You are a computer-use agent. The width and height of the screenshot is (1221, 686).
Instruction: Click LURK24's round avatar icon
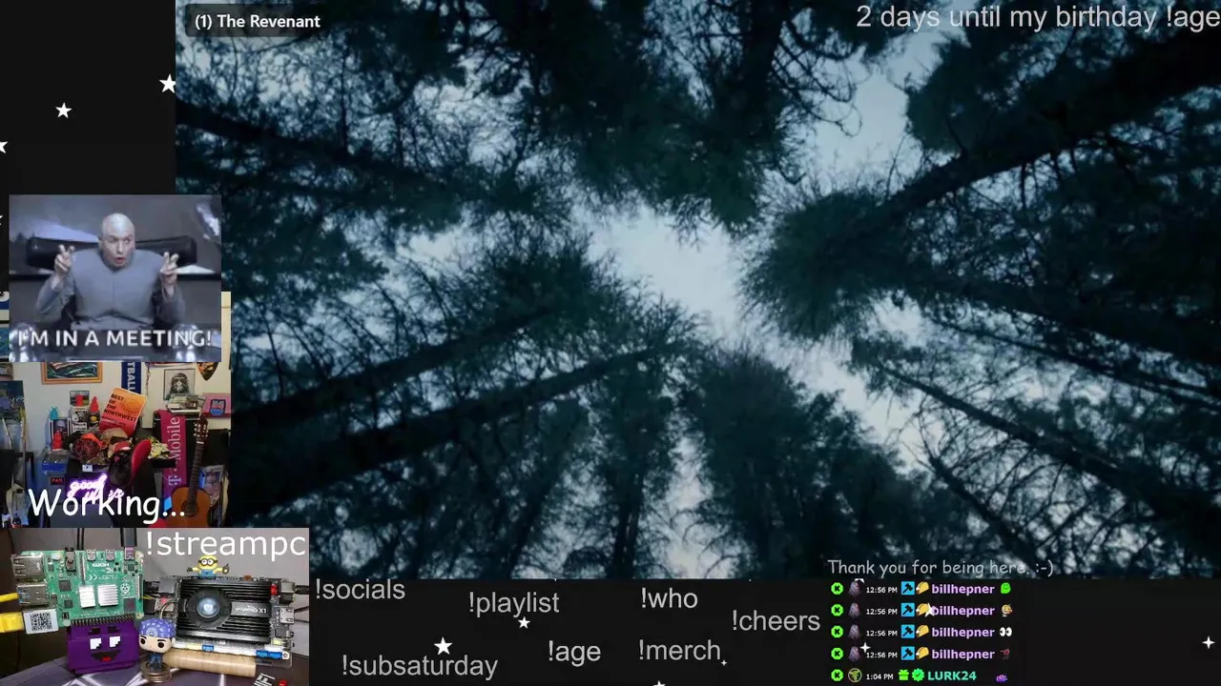855,676
